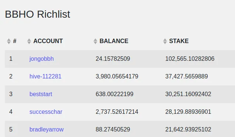This screenshot has height=137, width=235.
Task: Click the # column header symbol
Action: click(x=15, y=41)
